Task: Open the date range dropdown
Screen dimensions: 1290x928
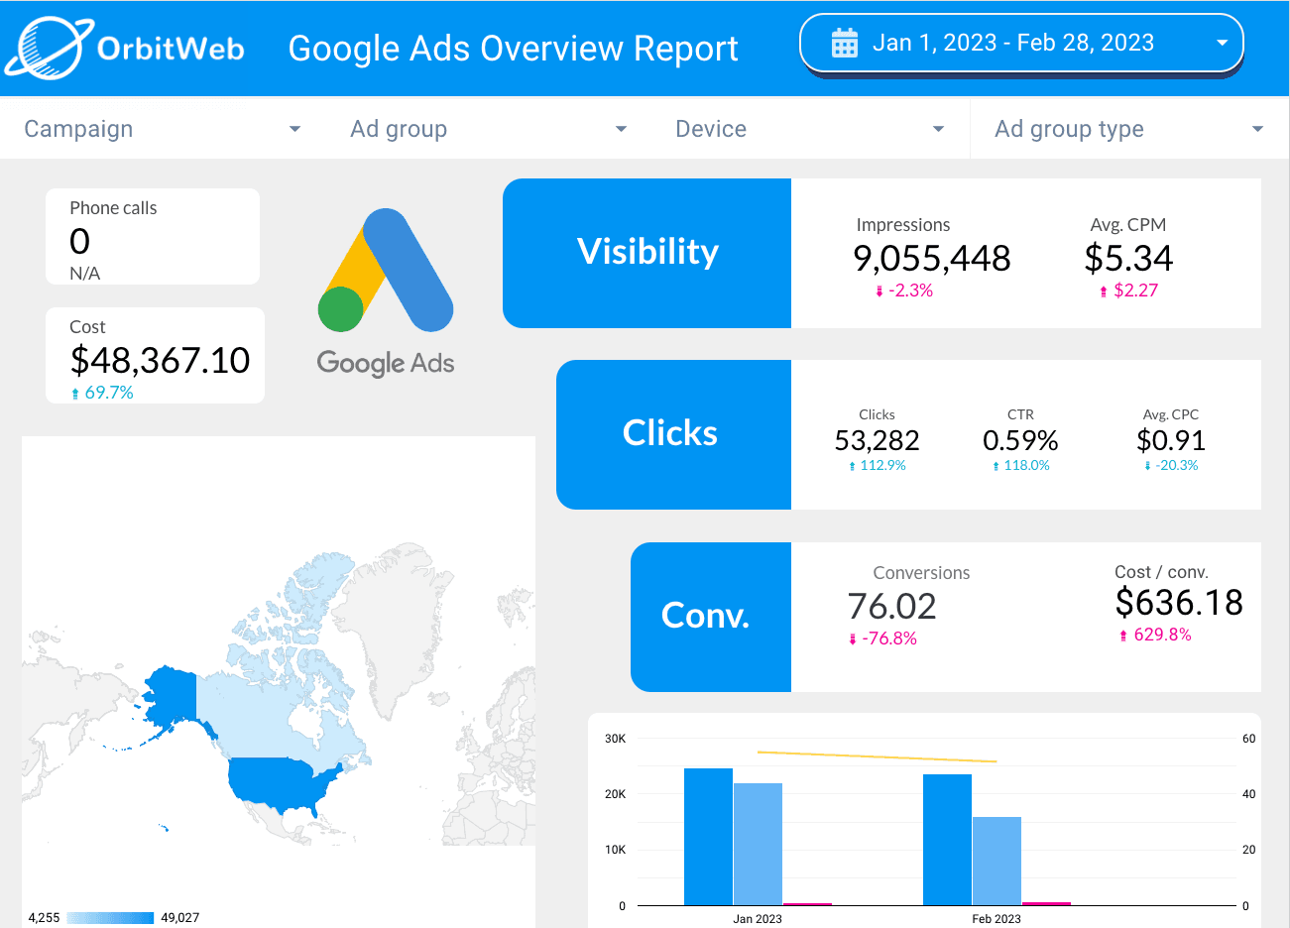Action: click(1222, 44)
